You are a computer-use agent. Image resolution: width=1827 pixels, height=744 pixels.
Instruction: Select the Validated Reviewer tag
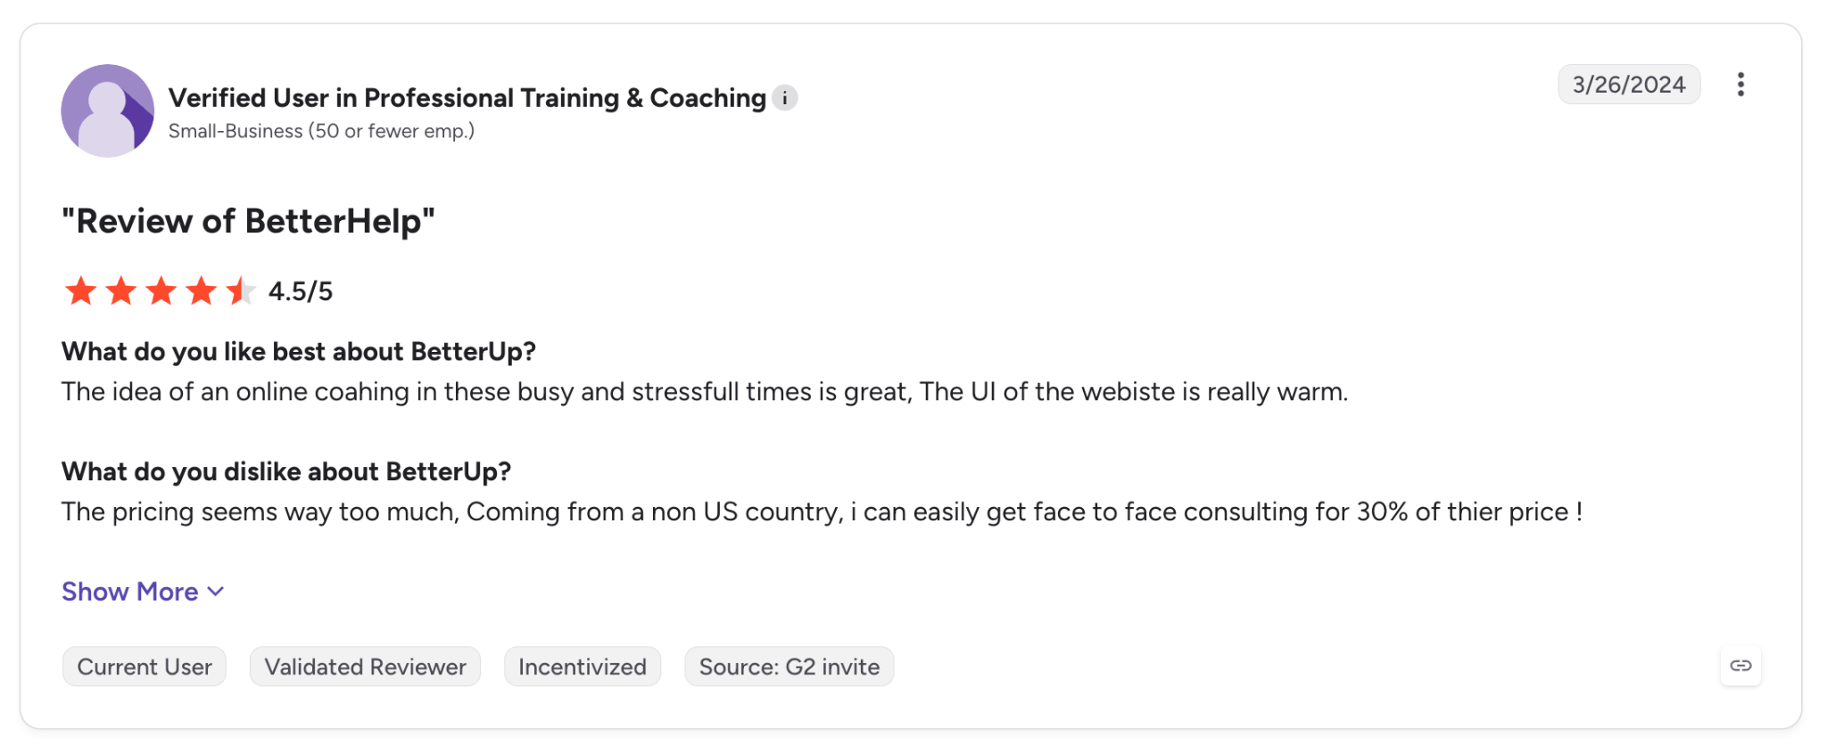(x=365, y=666)
